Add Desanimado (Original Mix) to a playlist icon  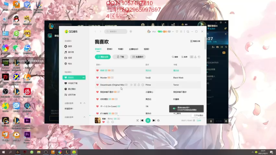tap(135, 85)
